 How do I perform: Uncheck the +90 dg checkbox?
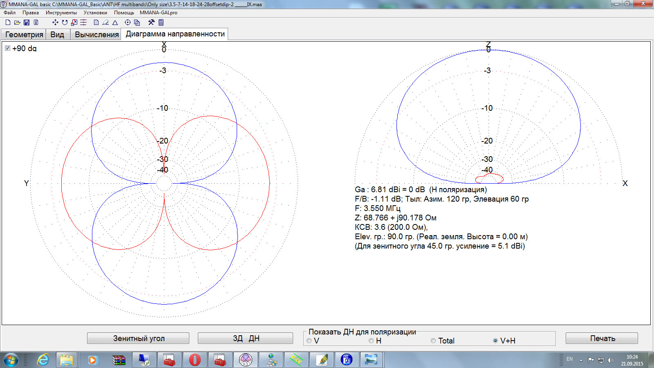pos(7,48)
